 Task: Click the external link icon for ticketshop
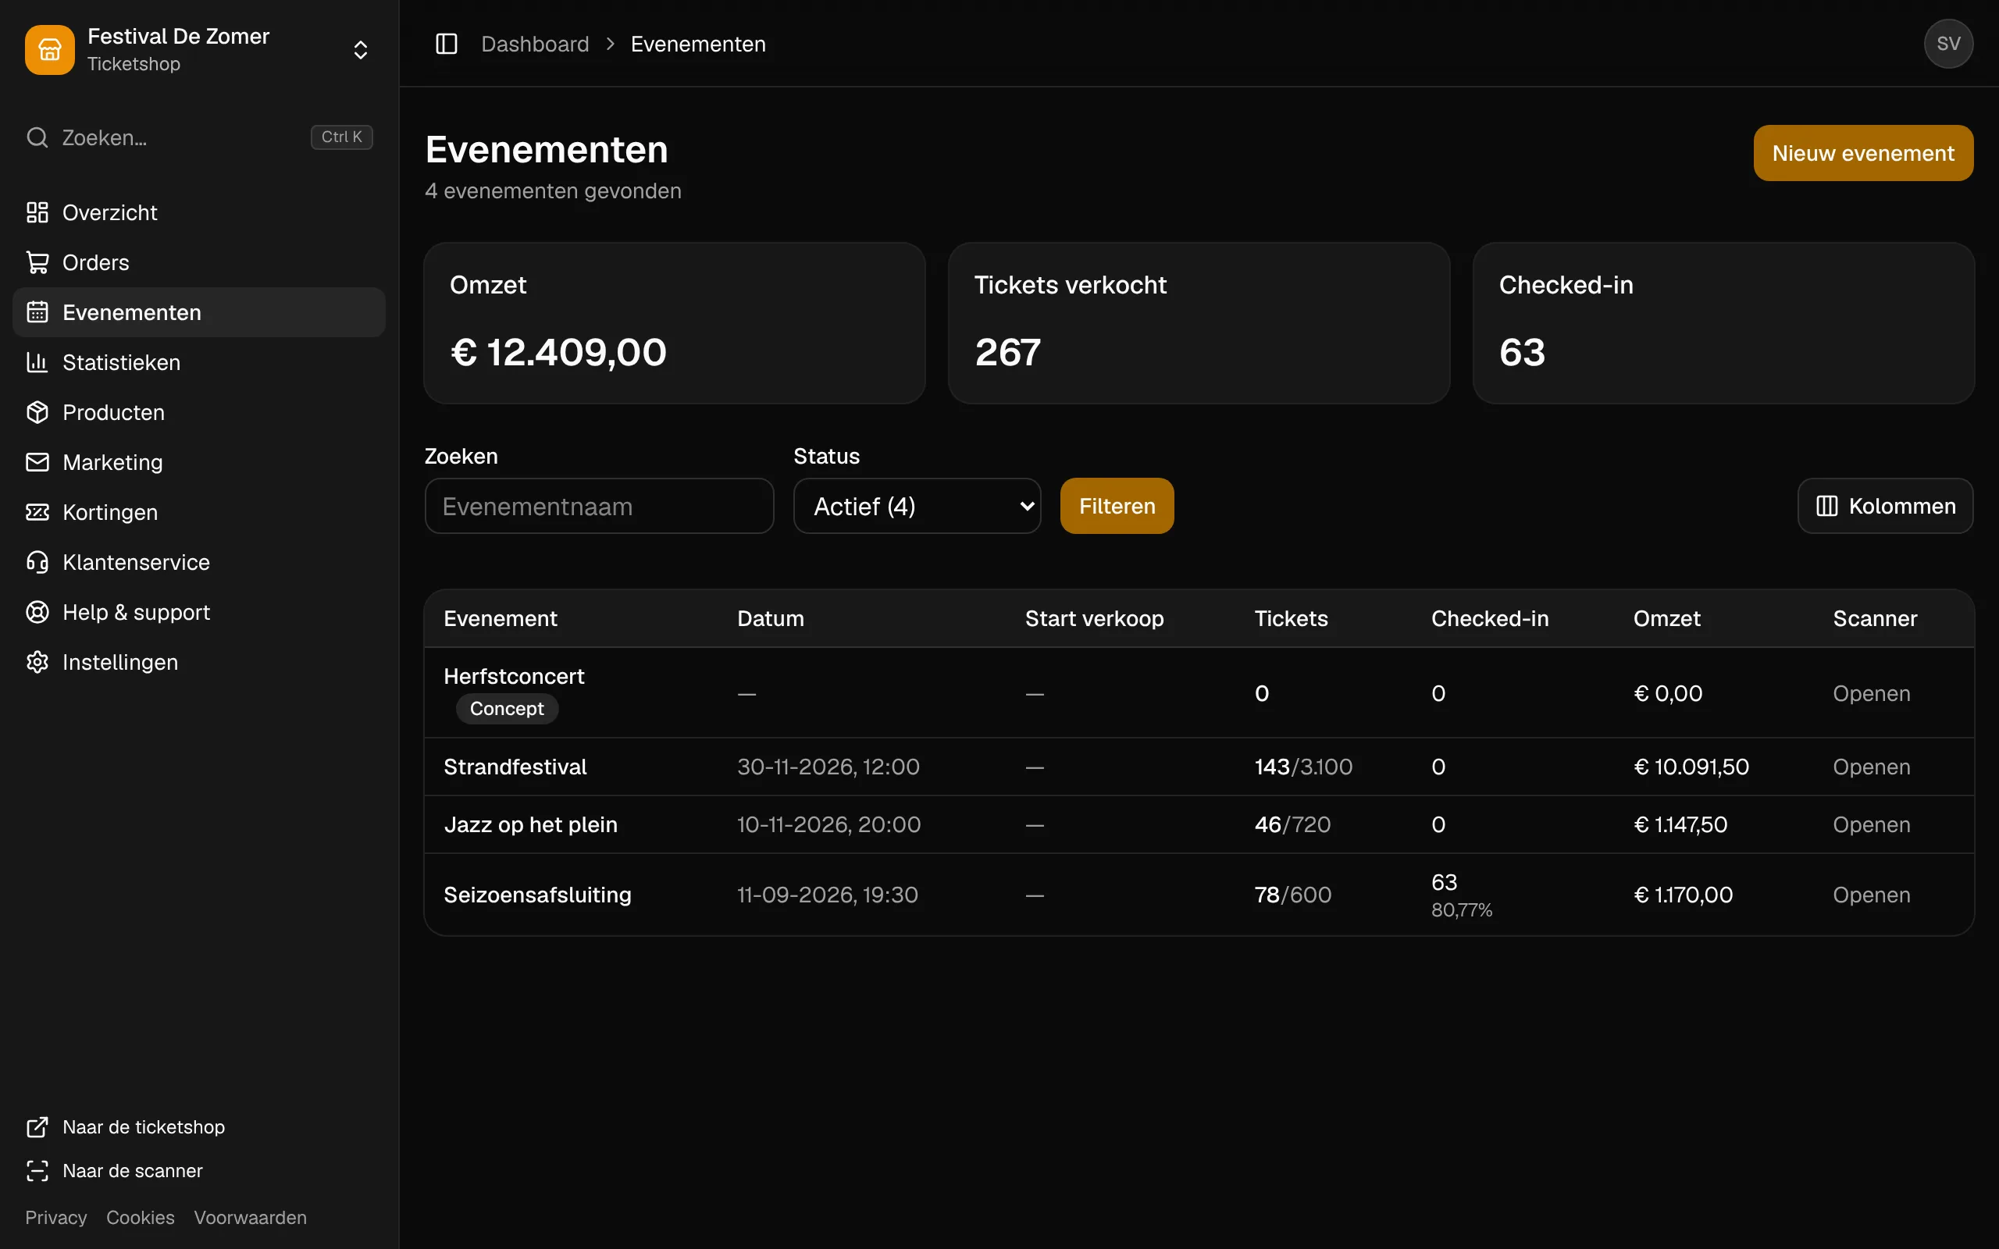(x=37, y=1126)
